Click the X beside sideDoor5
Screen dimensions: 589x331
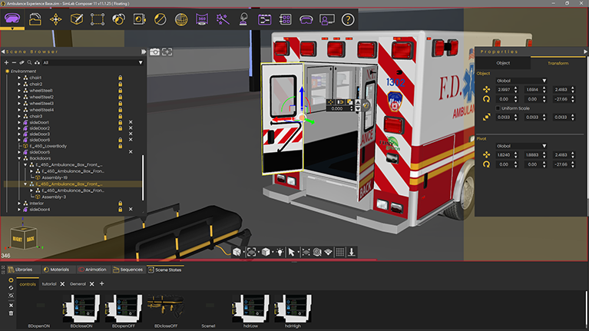(x=131, y=152)
